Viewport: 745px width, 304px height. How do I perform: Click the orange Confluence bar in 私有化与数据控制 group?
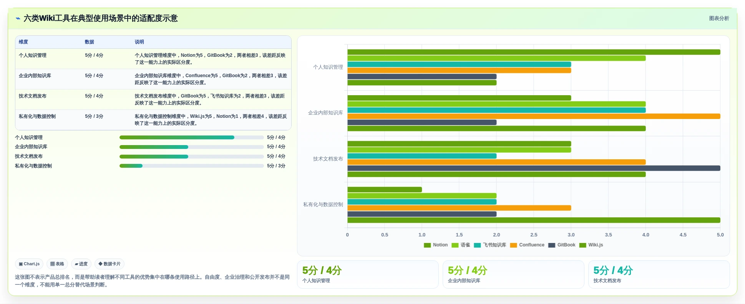tap(459, 208)
